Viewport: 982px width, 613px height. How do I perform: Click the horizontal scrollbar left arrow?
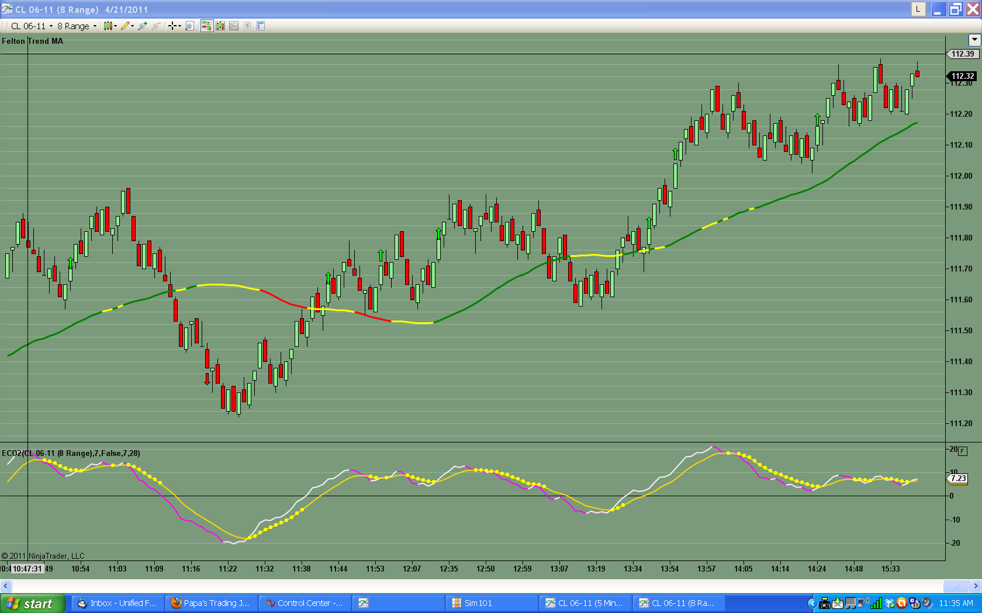coord(5,586)
